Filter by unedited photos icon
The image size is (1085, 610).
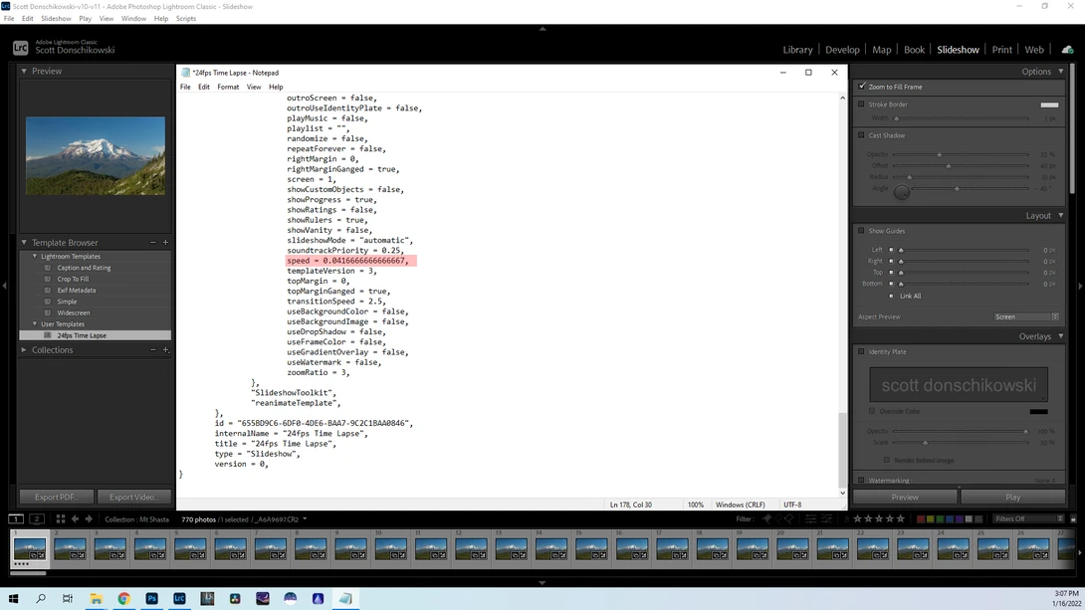pyautogui.click(x=826, y=518)
